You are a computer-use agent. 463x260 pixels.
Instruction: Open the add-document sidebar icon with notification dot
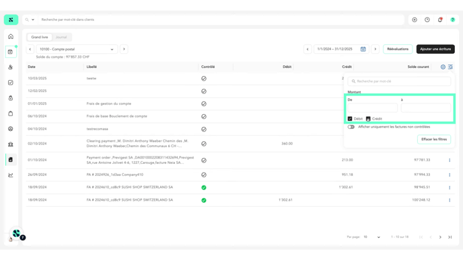click(x=10, y=52)
